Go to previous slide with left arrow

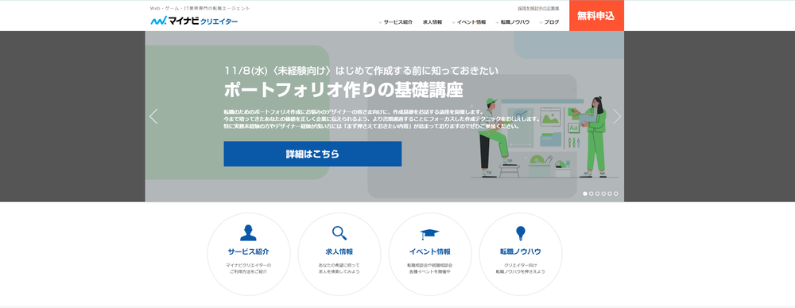pyautogui.click(x=153, y=117)
